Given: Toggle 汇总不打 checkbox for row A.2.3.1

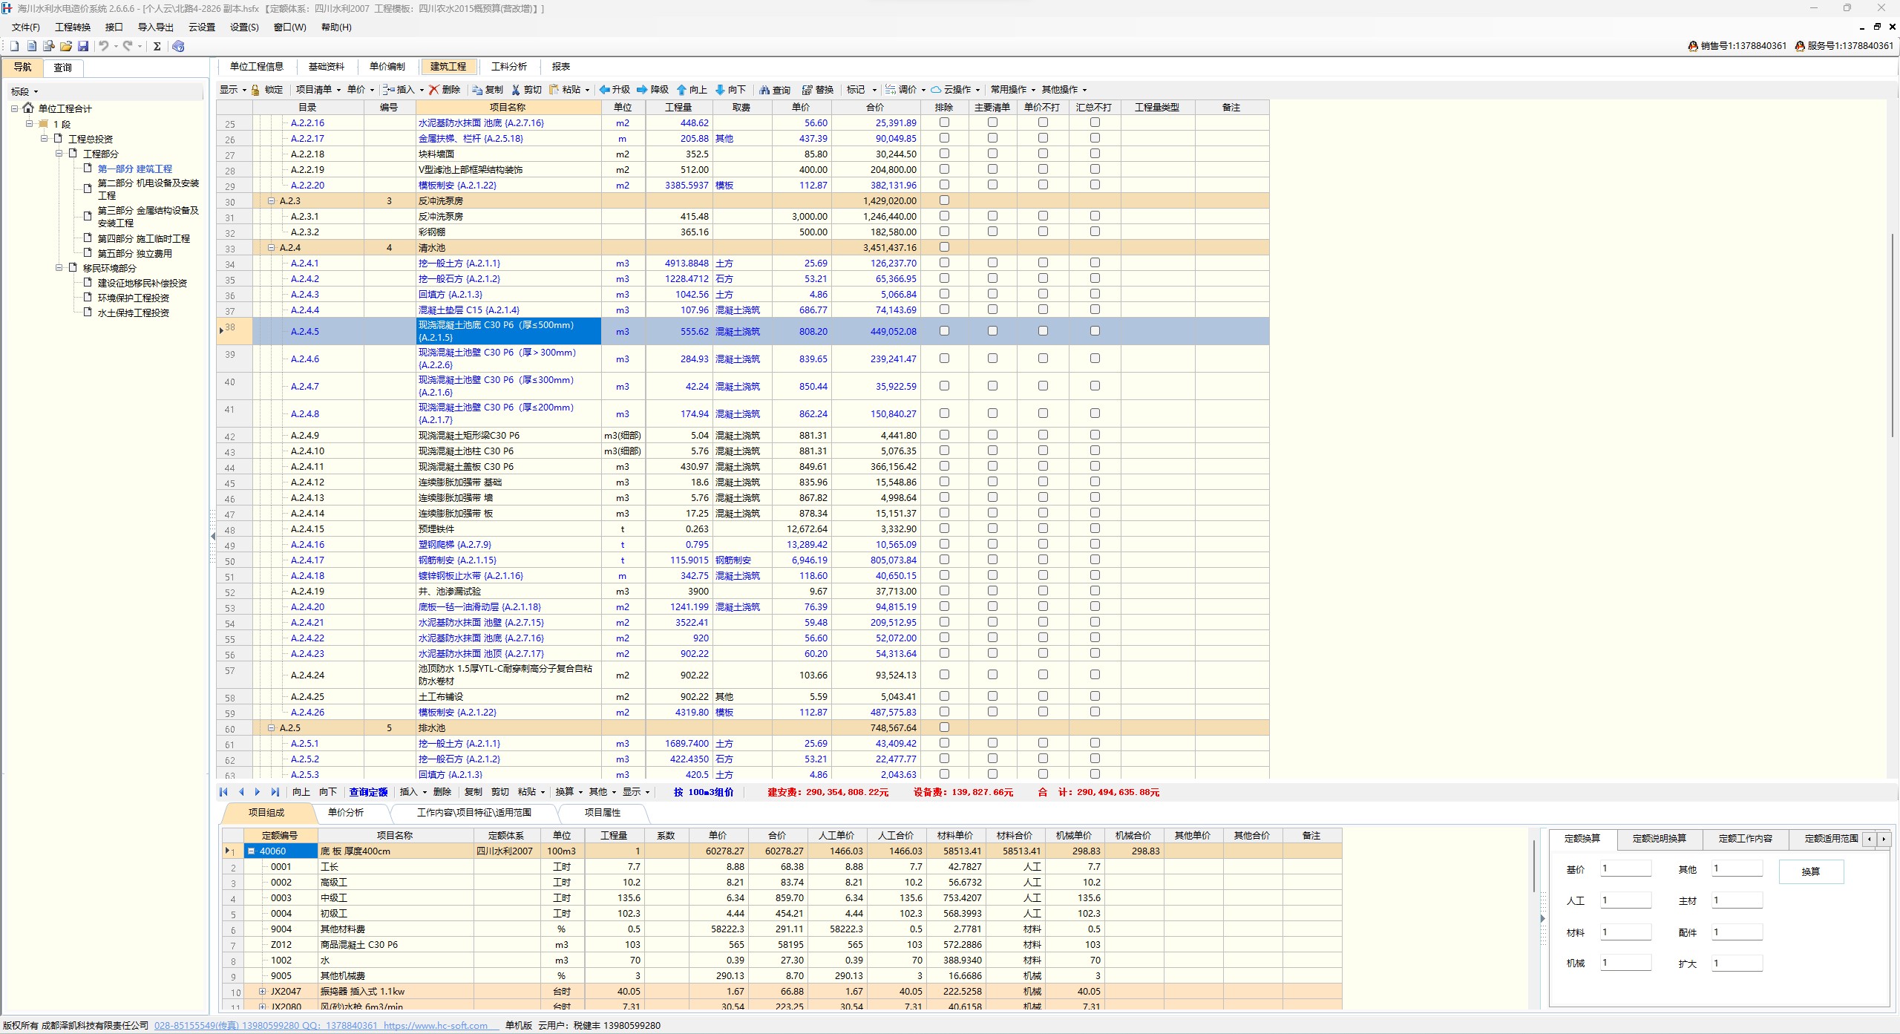Looking at the screenshot, I should 1095,216.
